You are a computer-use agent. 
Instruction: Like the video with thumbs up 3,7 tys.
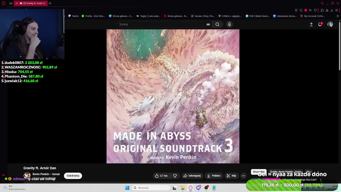(x=161, y=176)
